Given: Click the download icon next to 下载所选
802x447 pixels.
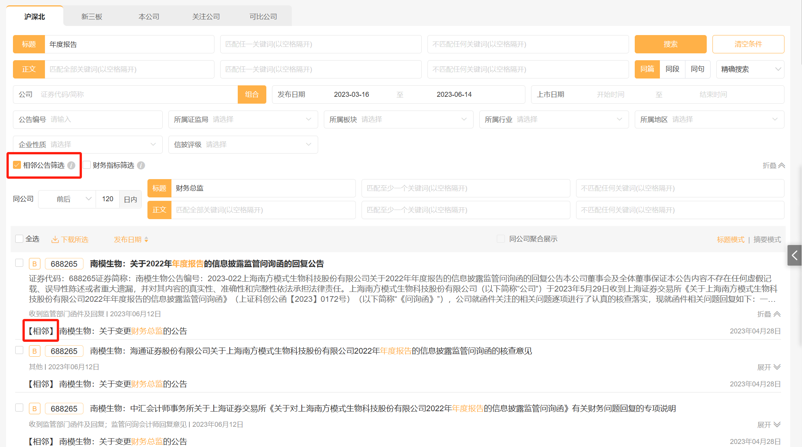Looking at the screenshot, I should (x=55, y=239).
